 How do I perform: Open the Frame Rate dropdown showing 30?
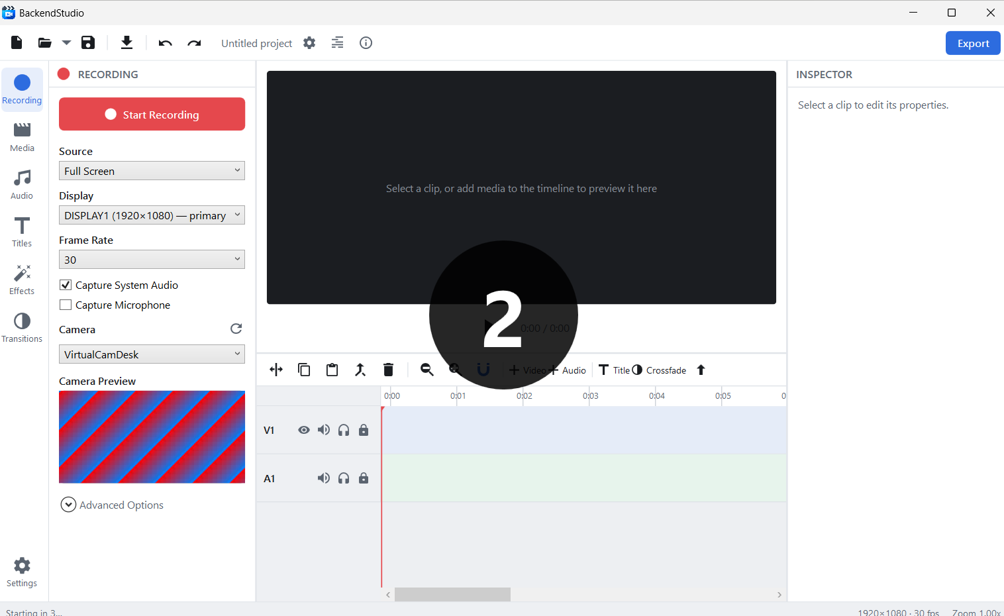pos(152,260)
